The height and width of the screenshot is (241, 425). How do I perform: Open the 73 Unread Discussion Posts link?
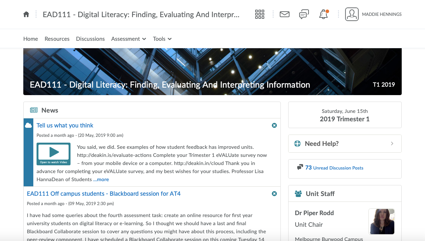(x=334, y=168)
